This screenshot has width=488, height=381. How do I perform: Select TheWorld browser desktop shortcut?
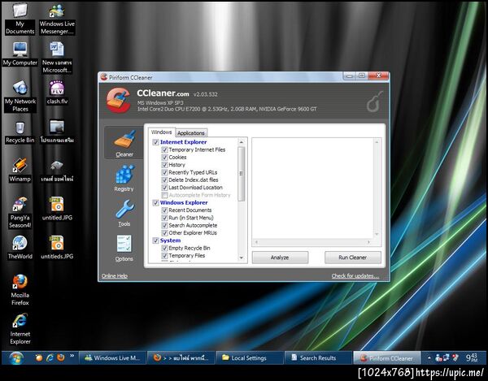point(20,248)
